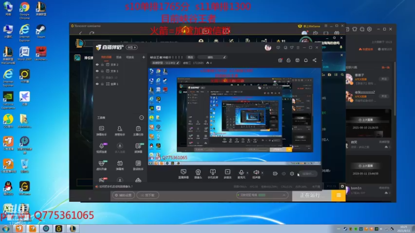
Task: Lock the 全屏 1 layer
Action: coord(102,84)
